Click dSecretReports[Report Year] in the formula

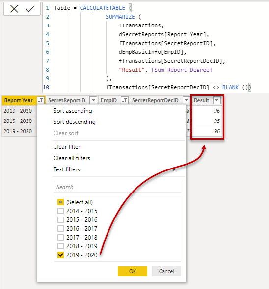click(x=162, y=34)
